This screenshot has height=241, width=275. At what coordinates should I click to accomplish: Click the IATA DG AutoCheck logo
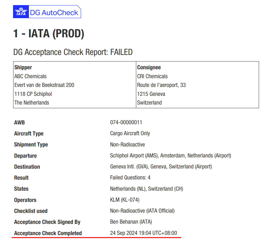point(47,12)
